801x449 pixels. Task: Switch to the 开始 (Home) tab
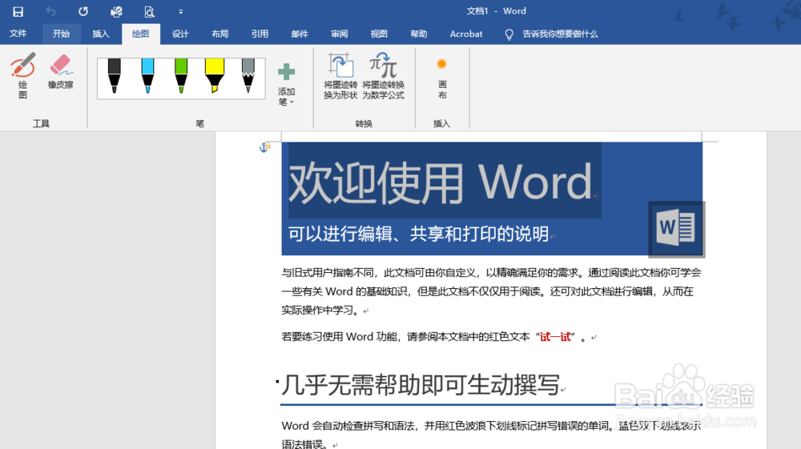61,34
